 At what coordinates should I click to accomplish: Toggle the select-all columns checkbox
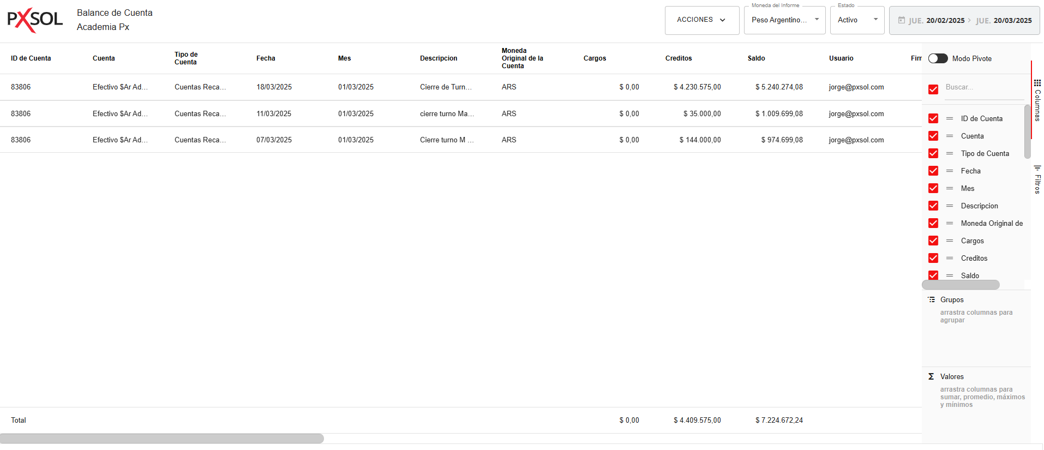[x=933, y=89]
